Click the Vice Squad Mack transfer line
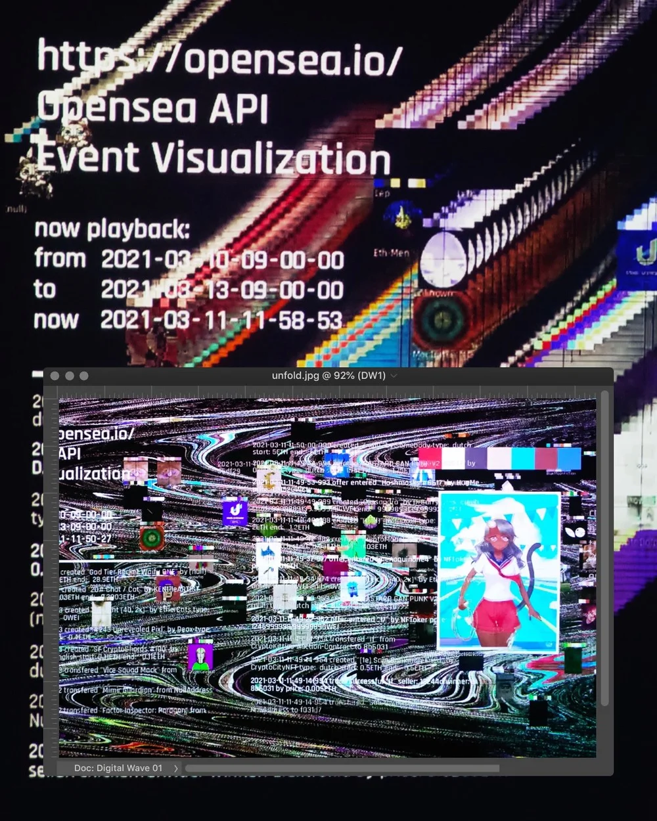657x821 pixels. point(119,670)
